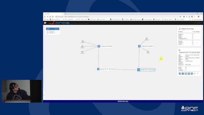
Task: Select the topmost host attached to left switch
Action: pyautogui.click(x=83, y=41)
